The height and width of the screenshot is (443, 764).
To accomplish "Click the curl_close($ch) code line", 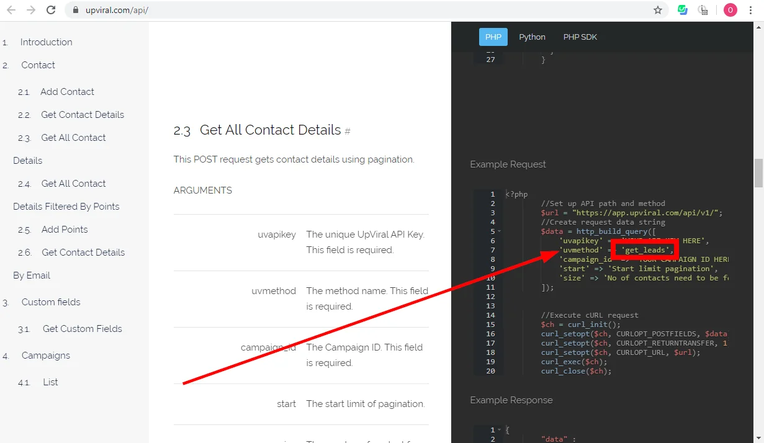I will (x=577, y=371).
